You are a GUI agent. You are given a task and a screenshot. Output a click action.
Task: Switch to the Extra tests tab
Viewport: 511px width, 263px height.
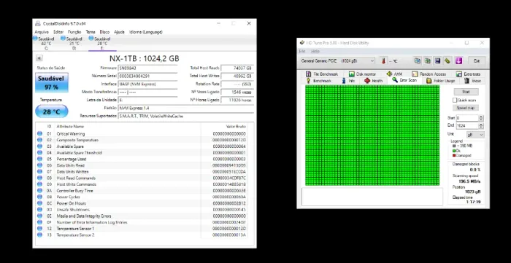coord(469,74)
